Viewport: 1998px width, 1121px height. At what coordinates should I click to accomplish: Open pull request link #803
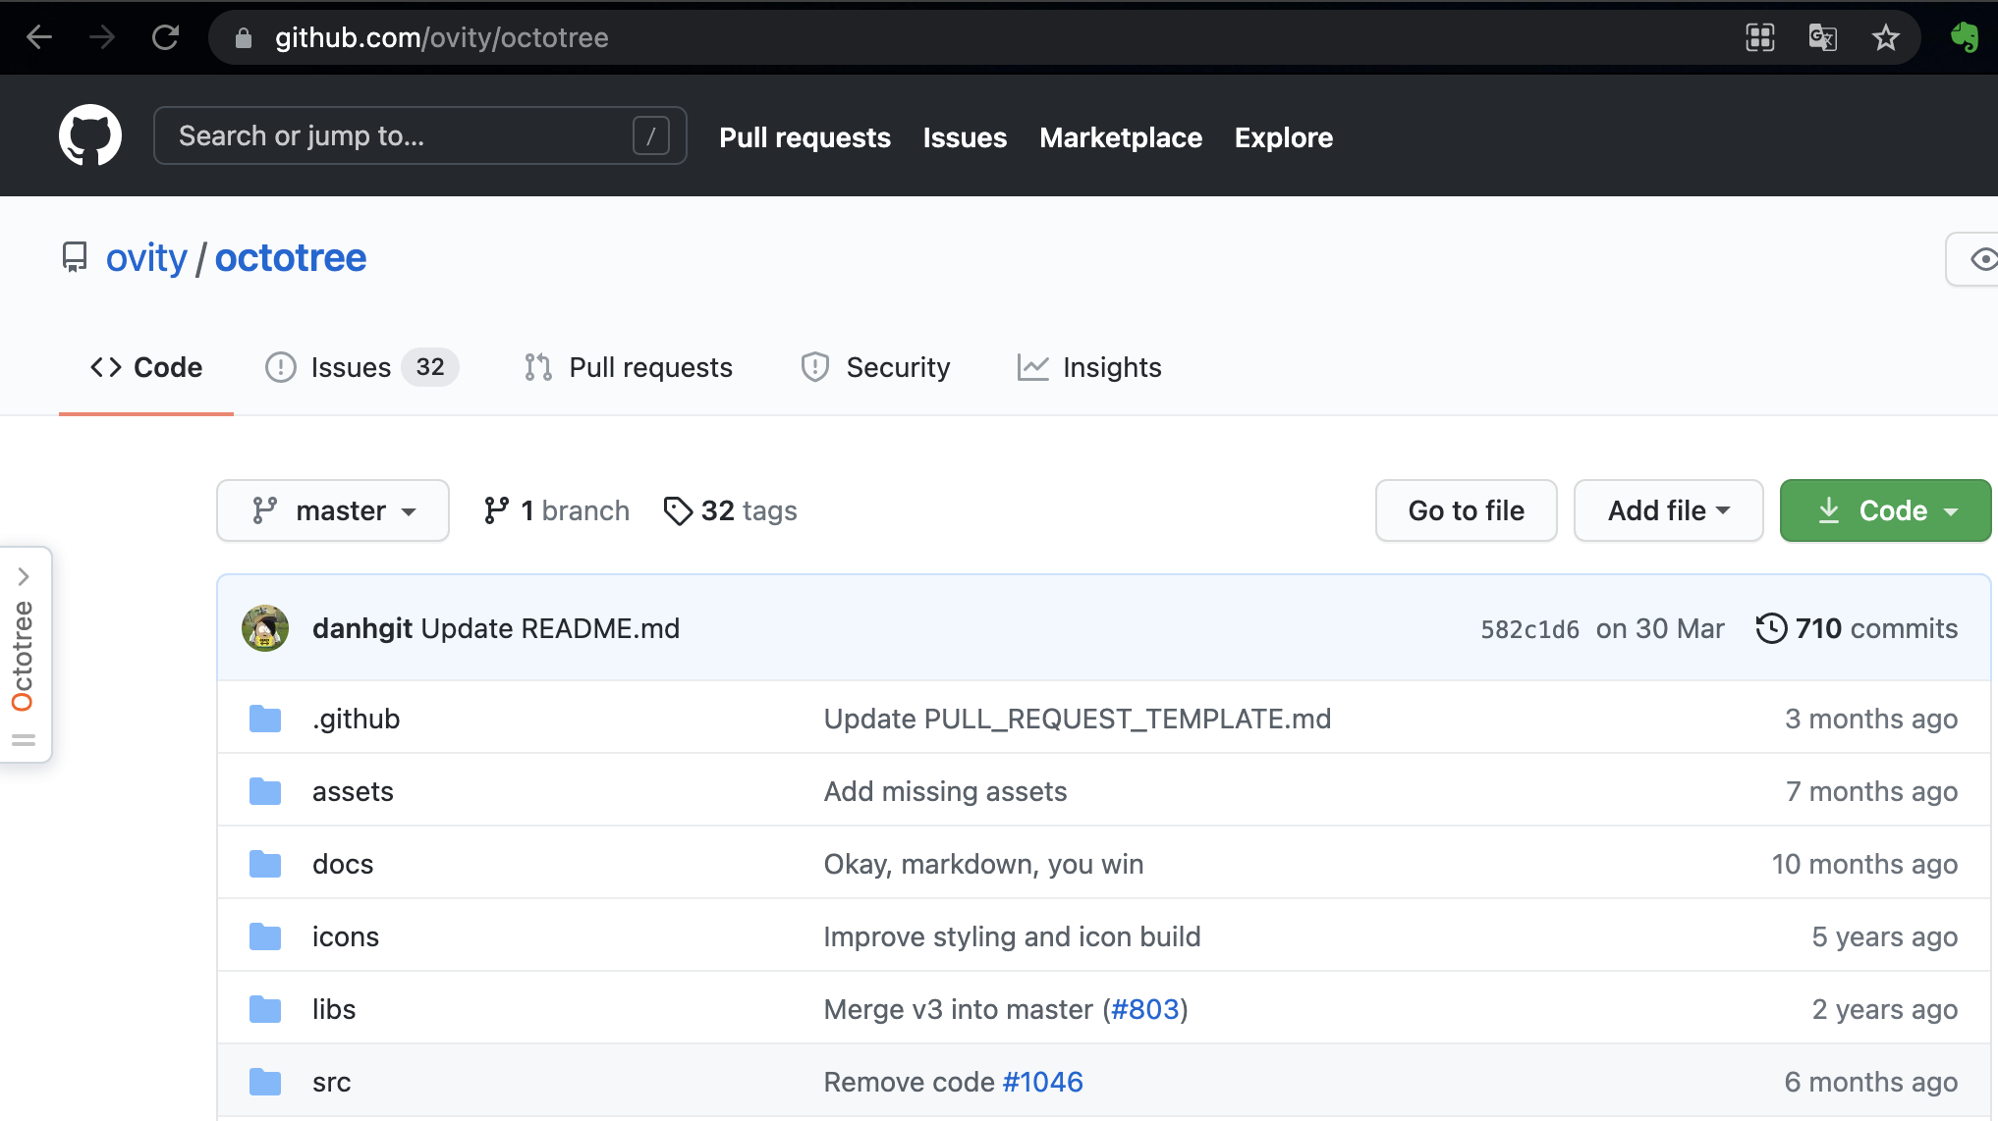click(1144, 1009)
